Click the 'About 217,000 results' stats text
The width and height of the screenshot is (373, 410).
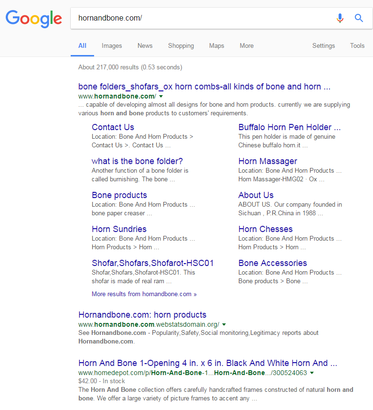130,67
